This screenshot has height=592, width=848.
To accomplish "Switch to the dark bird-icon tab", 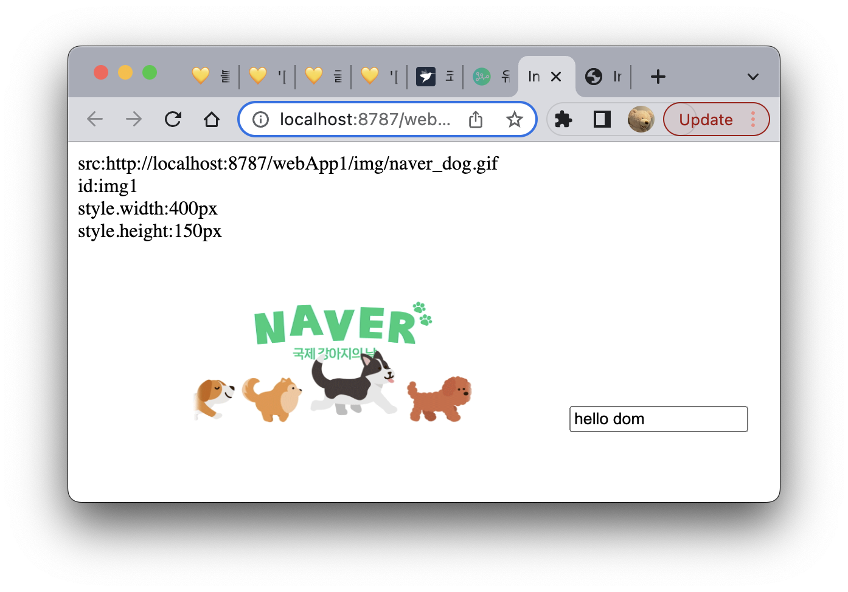I will [x=435, y=77].
